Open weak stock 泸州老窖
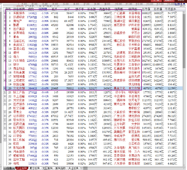 tap(134, 25)
